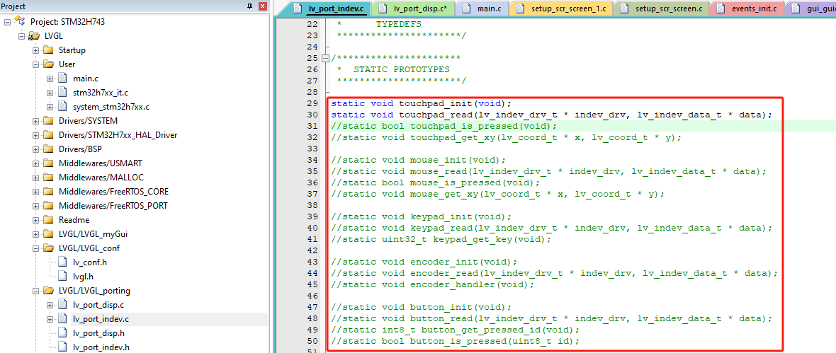Expand the system_stm32h7xx.c file node
Viewport: 836px width, 353px height.
(50, 107)
